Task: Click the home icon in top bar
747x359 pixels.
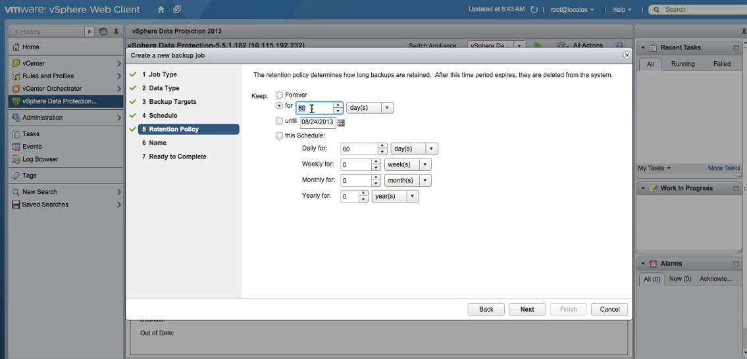Action: coord(161,9)
